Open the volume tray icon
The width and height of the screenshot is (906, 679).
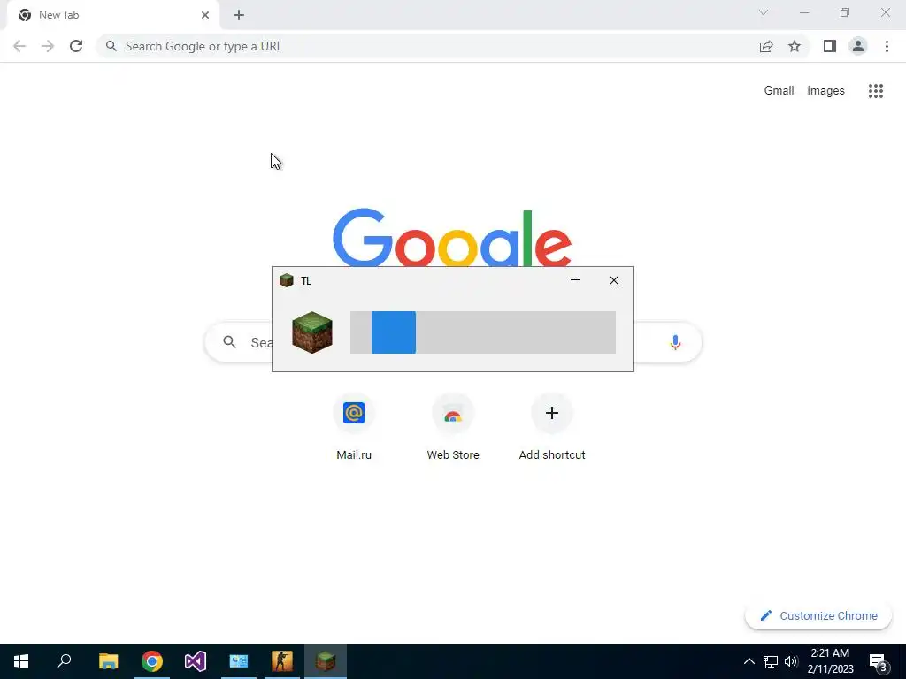[x=791, y=661]
